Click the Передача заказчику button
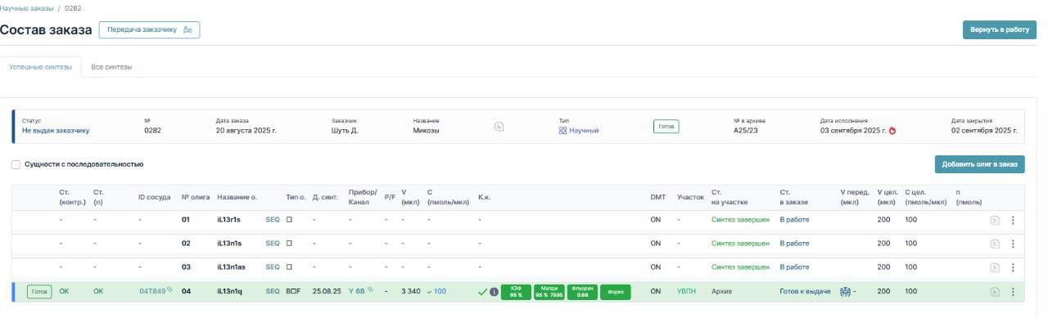The image size is (1048, 318). (x=149, y=29)
